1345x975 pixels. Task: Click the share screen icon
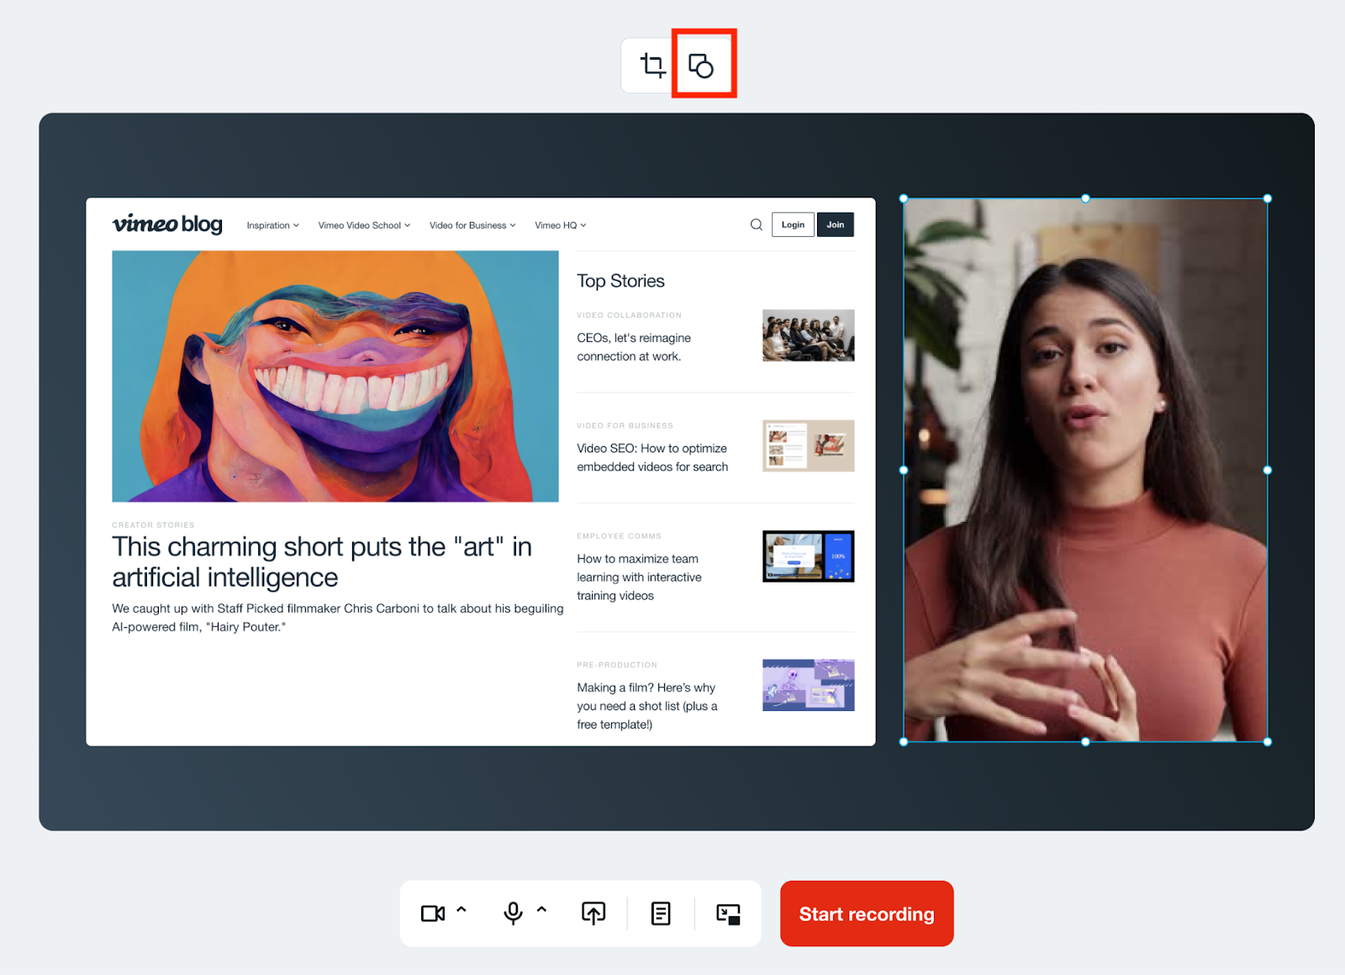tap(593, 914)
